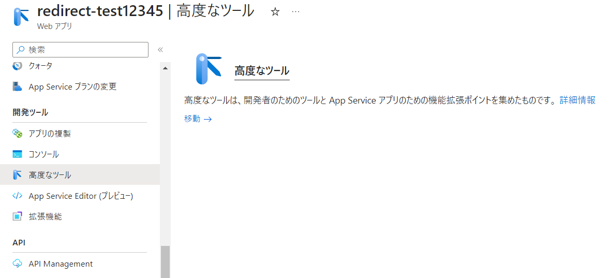Click the Kudu icon in the page header
The height and width of the screenshot is (278, 610).
point(21,17)
